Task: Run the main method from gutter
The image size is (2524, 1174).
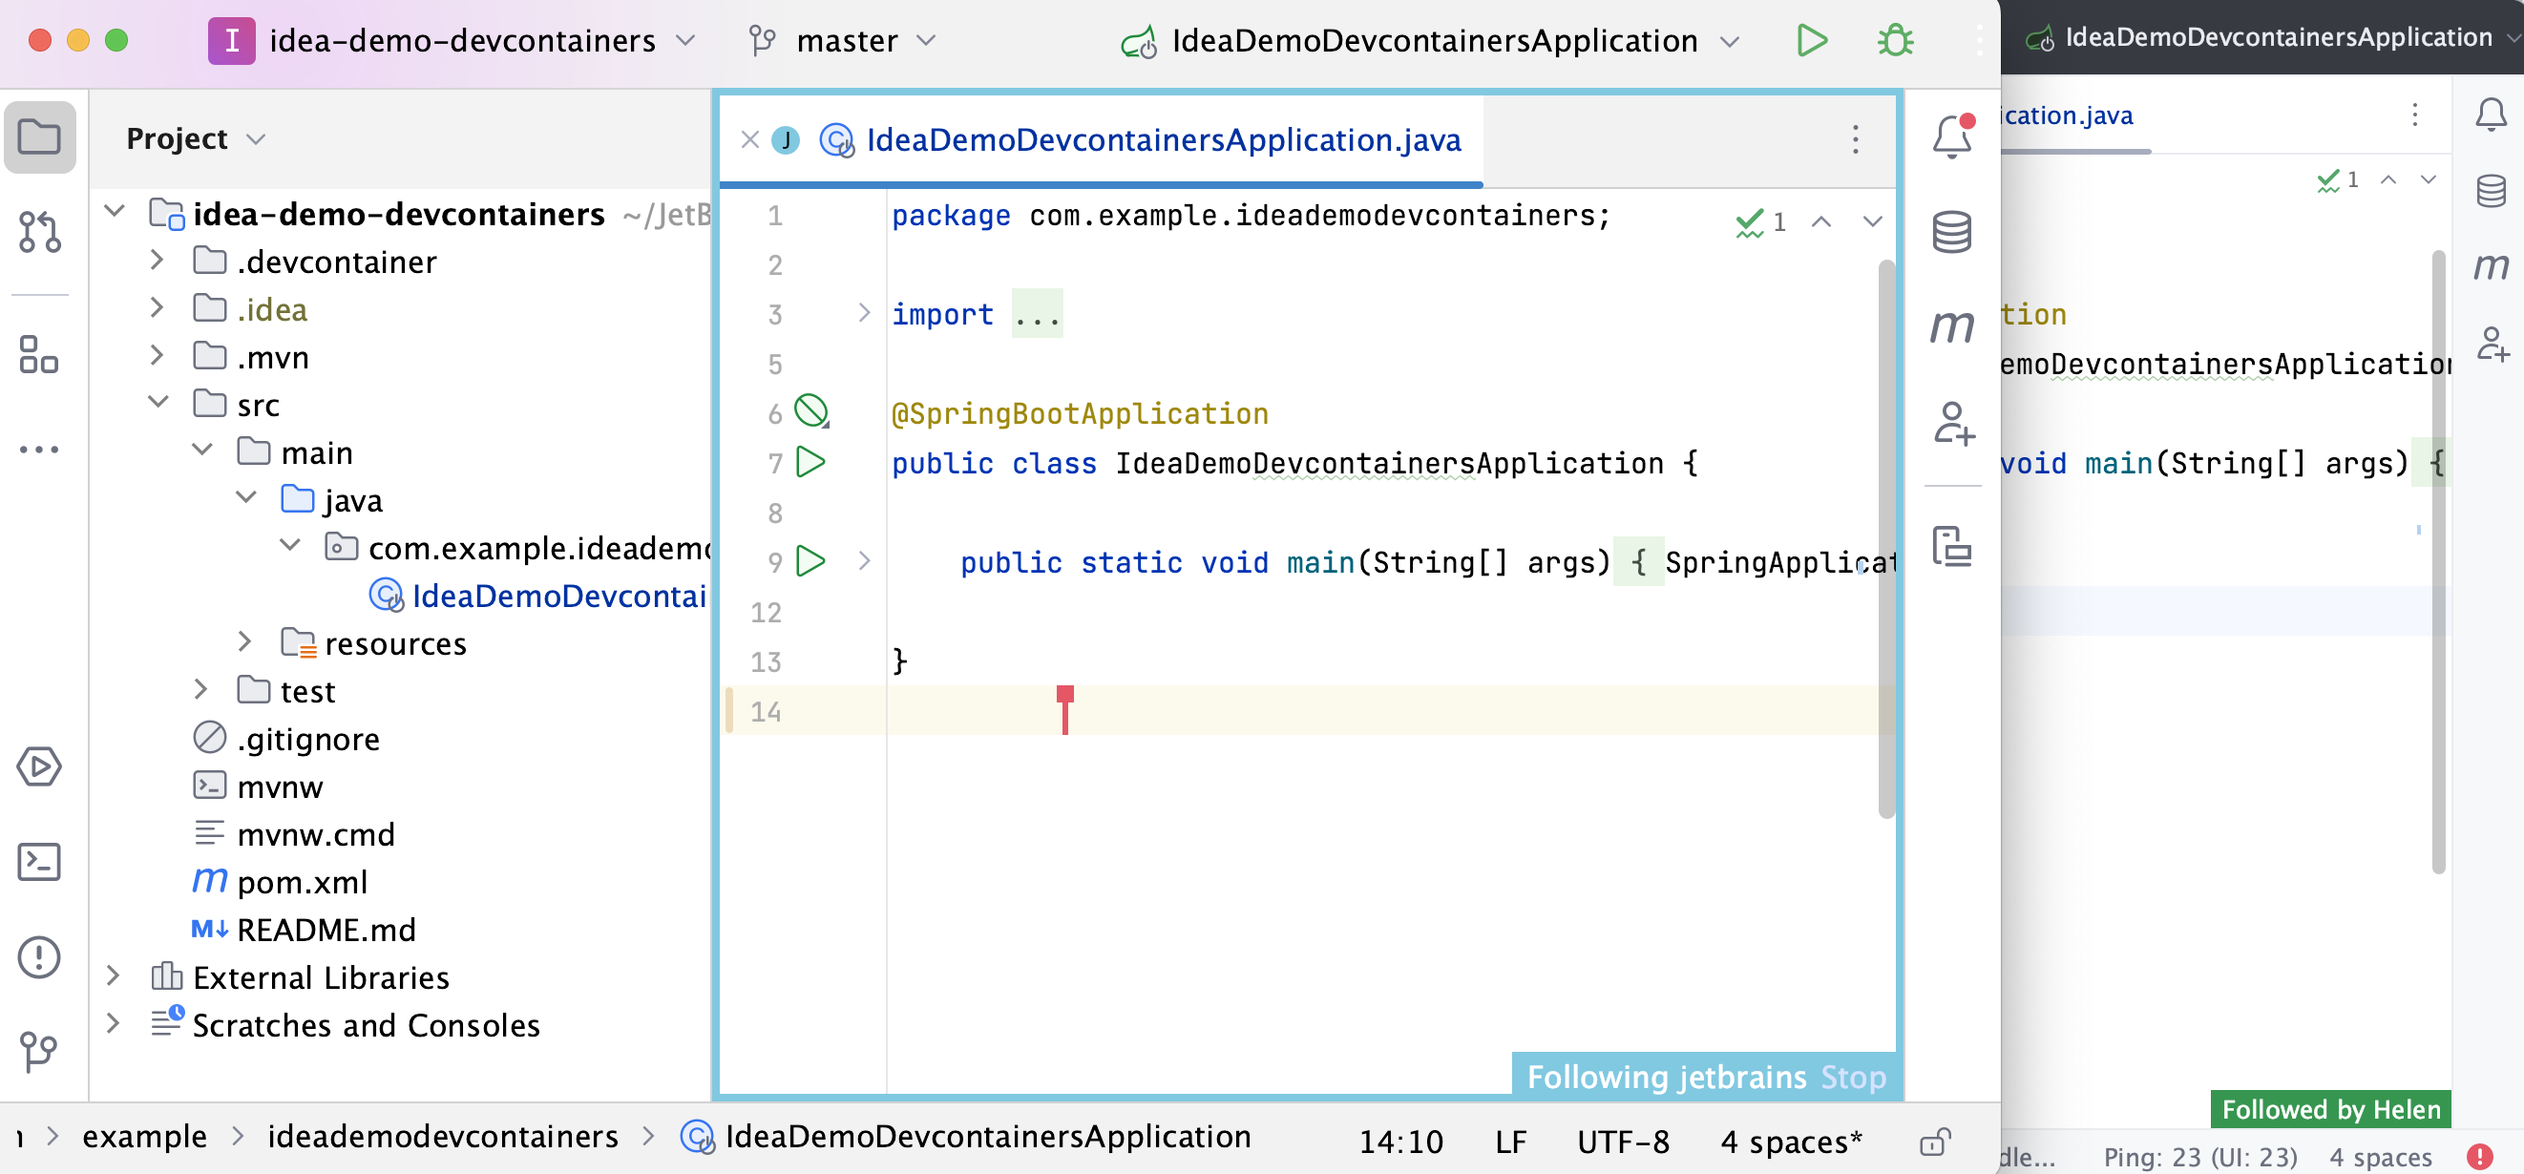Action: tap(810, 561)
